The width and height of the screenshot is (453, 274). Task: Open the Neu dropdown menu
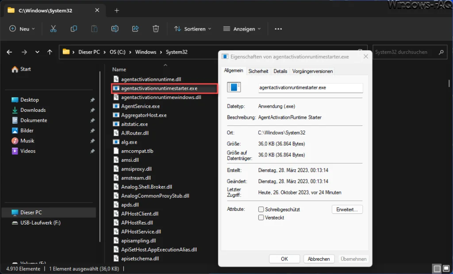point(22,29)
